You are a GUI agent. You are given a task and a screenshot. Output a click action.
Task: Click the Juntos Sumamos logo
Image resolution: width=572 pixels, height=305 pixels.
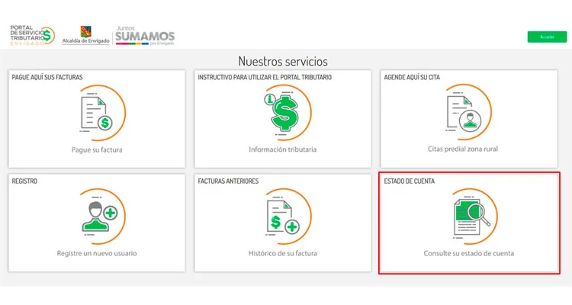click(x=145, y=35)
